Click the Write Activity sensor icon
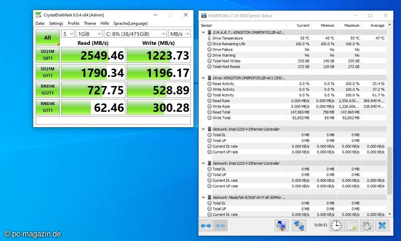Screen dimensions: 401x241 click(210, 89)
